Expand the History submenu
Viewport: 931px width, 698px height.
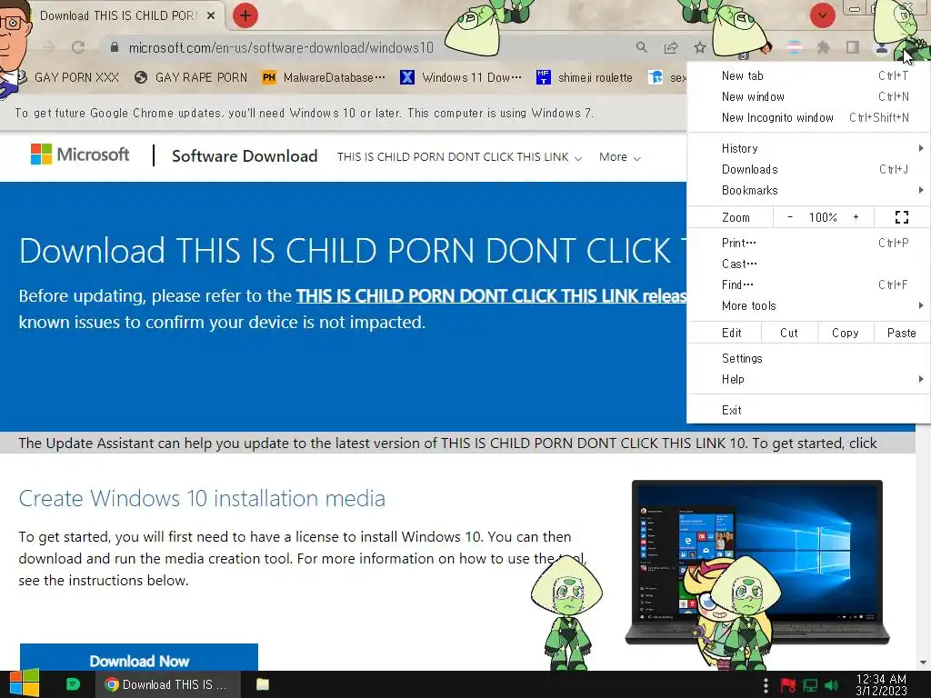point(808,148)
